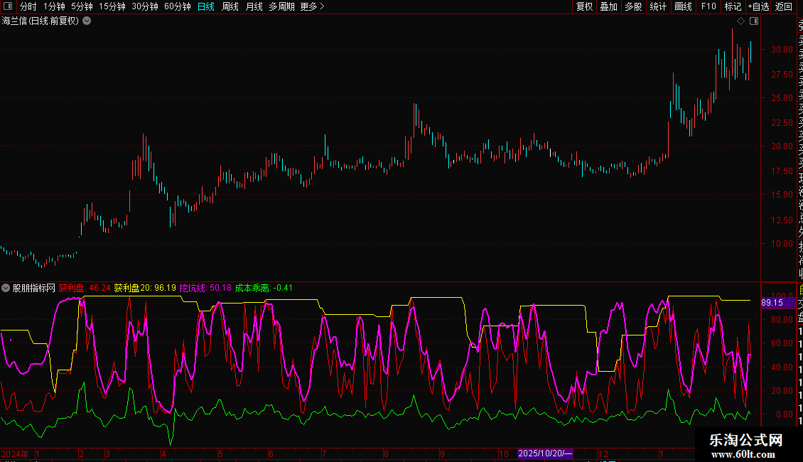This screenshot has width=803, height=462.
Task: Click the 股朋指标网 indicator name
Action: pos(34,288)
